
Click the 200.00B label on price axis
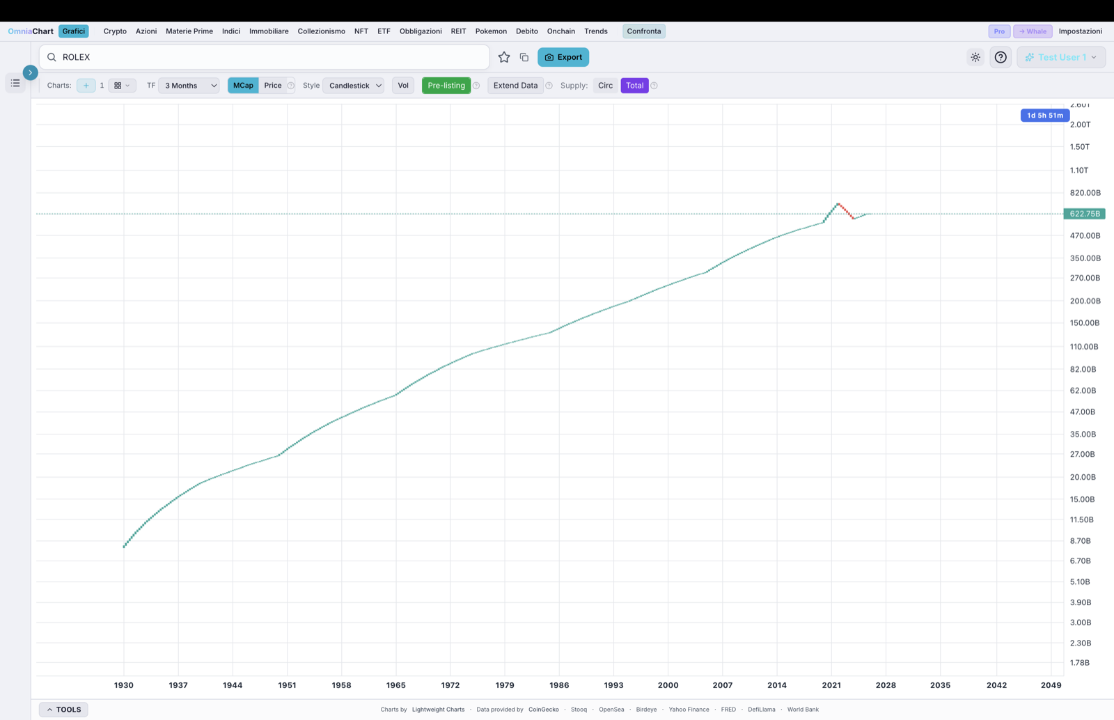point(1085,301)
